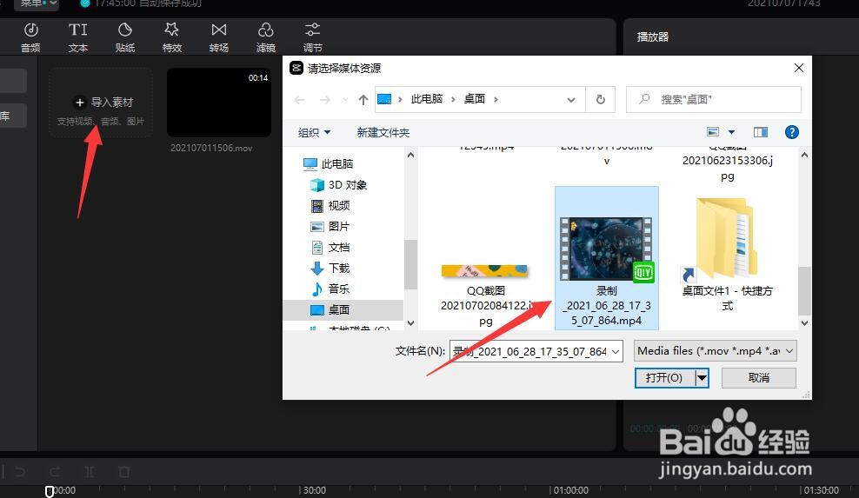Click the redo icon above timeline
The width and height of the screenshot is (859, 498).
coord(55,472)
